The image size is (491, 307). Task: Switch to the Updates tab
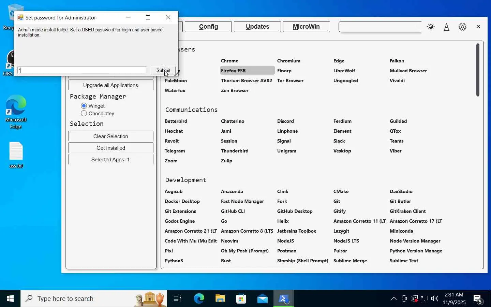(x=257, y=27)
